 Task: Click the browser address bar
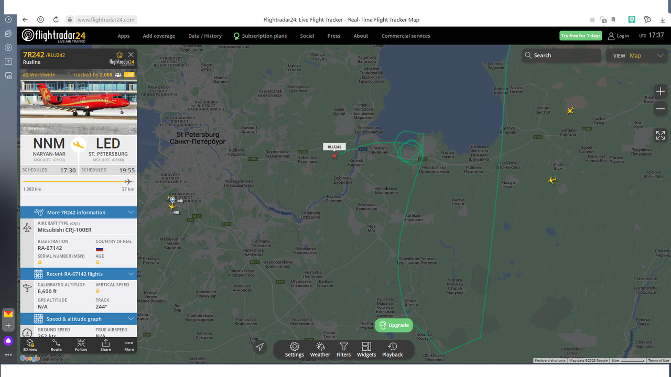[106, 19]
